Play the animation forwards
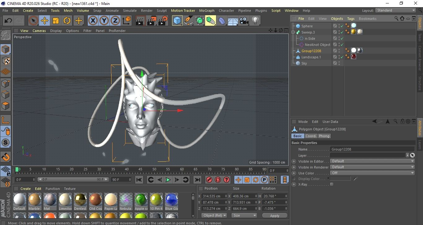The width and height of the screenshot is (423, 225). pyautogui.click(x=168, y=180)
